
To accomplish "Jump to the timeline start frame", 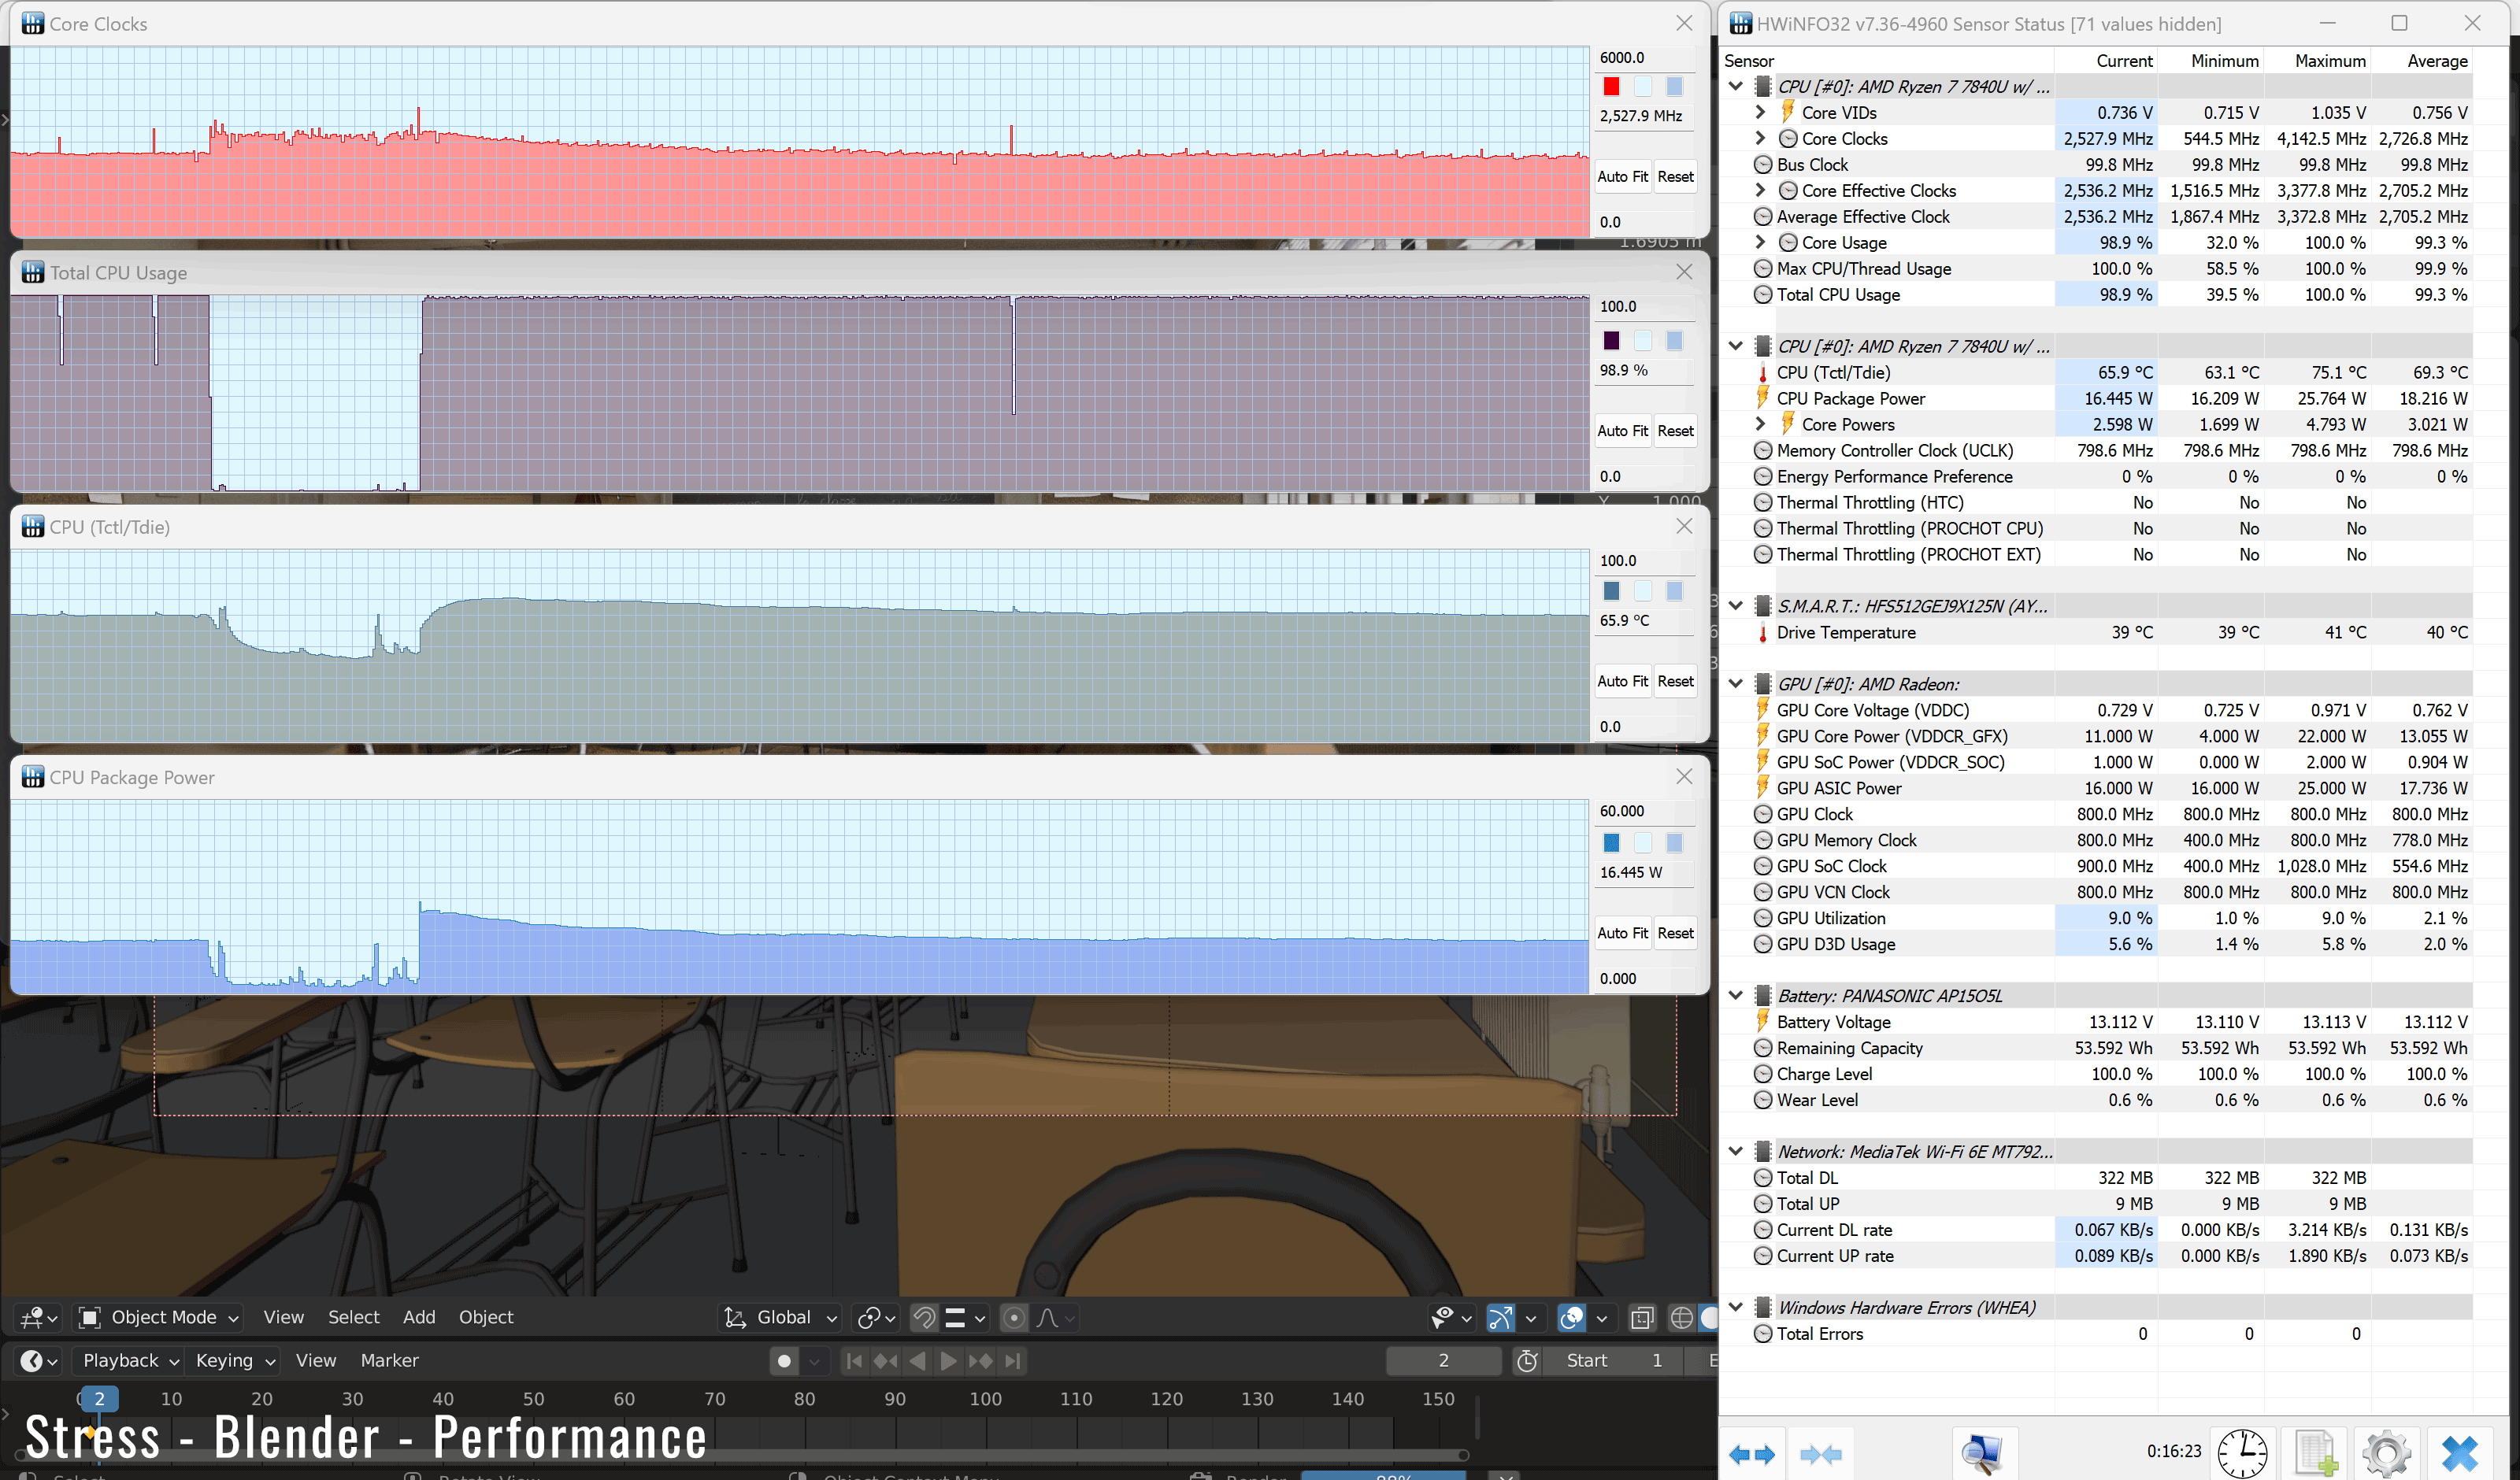I will coord(854,1361).
